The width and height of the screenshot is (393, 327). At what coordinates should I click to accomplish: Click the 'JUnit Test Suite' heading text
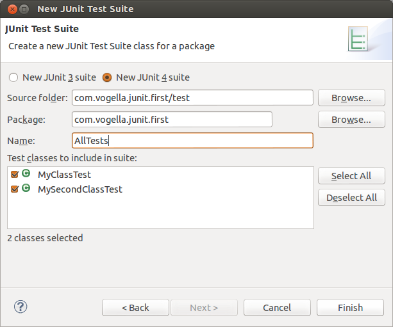tap(42, 29)
